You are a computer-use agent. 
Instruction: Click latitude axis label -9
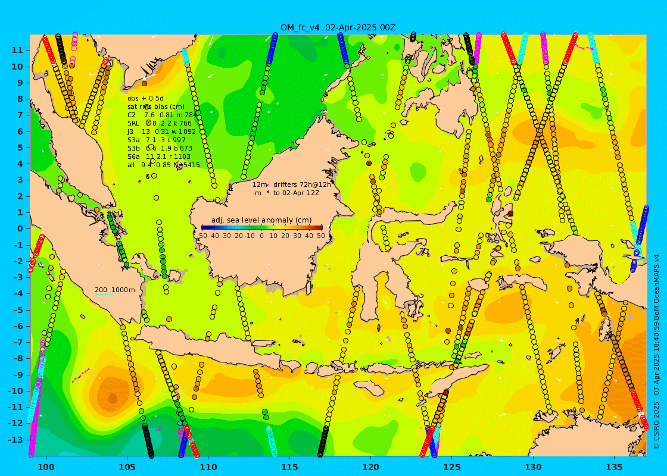[x=18, y=375]
